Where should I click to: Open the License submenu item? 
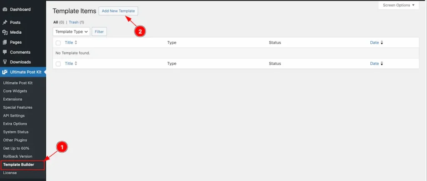pyautogui.click(x=10, y=173)
